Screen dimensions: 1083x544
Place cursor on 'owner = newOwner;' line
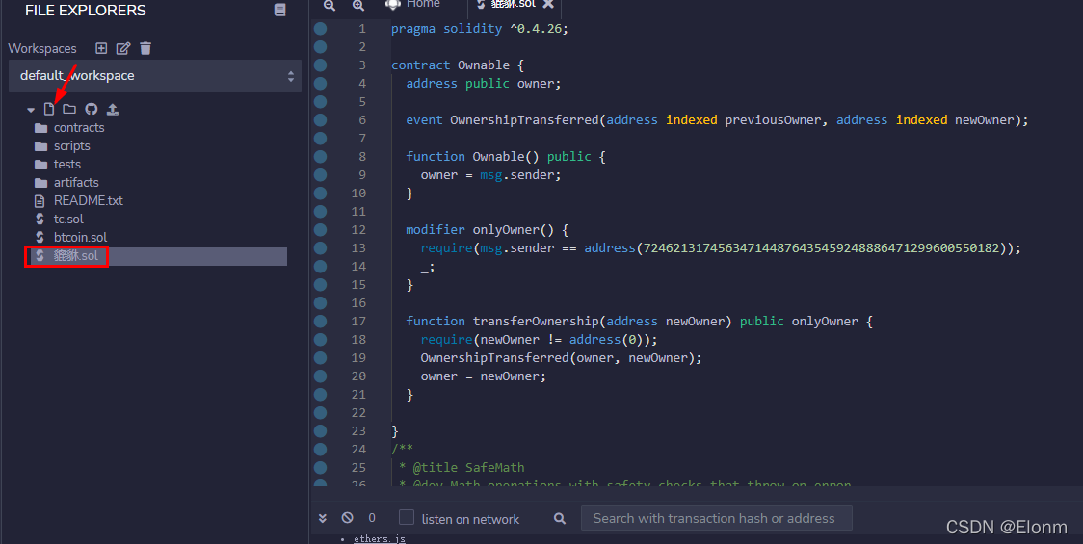point(483,376)
